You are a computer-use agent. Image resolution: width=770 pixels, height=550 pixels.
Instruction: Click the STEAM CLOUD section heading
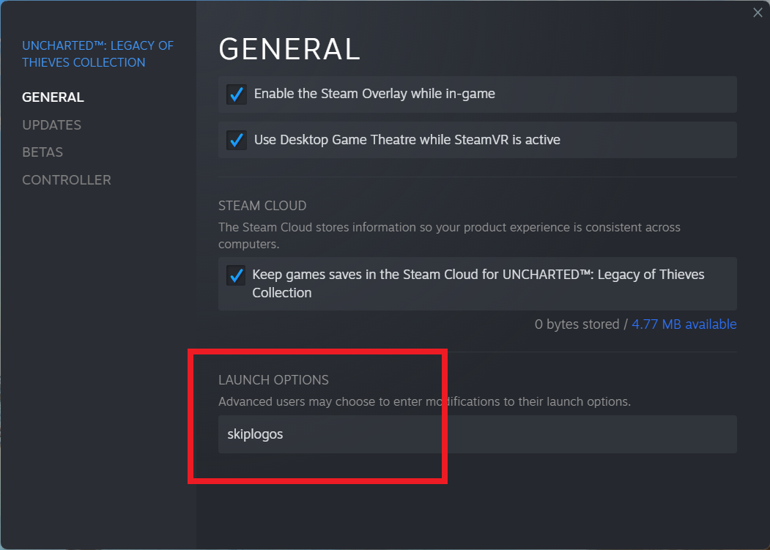click(262, 206)
